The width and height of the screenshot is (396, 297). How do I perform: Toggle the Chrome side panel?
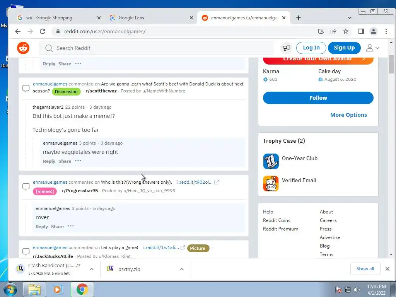pos(361,31)
